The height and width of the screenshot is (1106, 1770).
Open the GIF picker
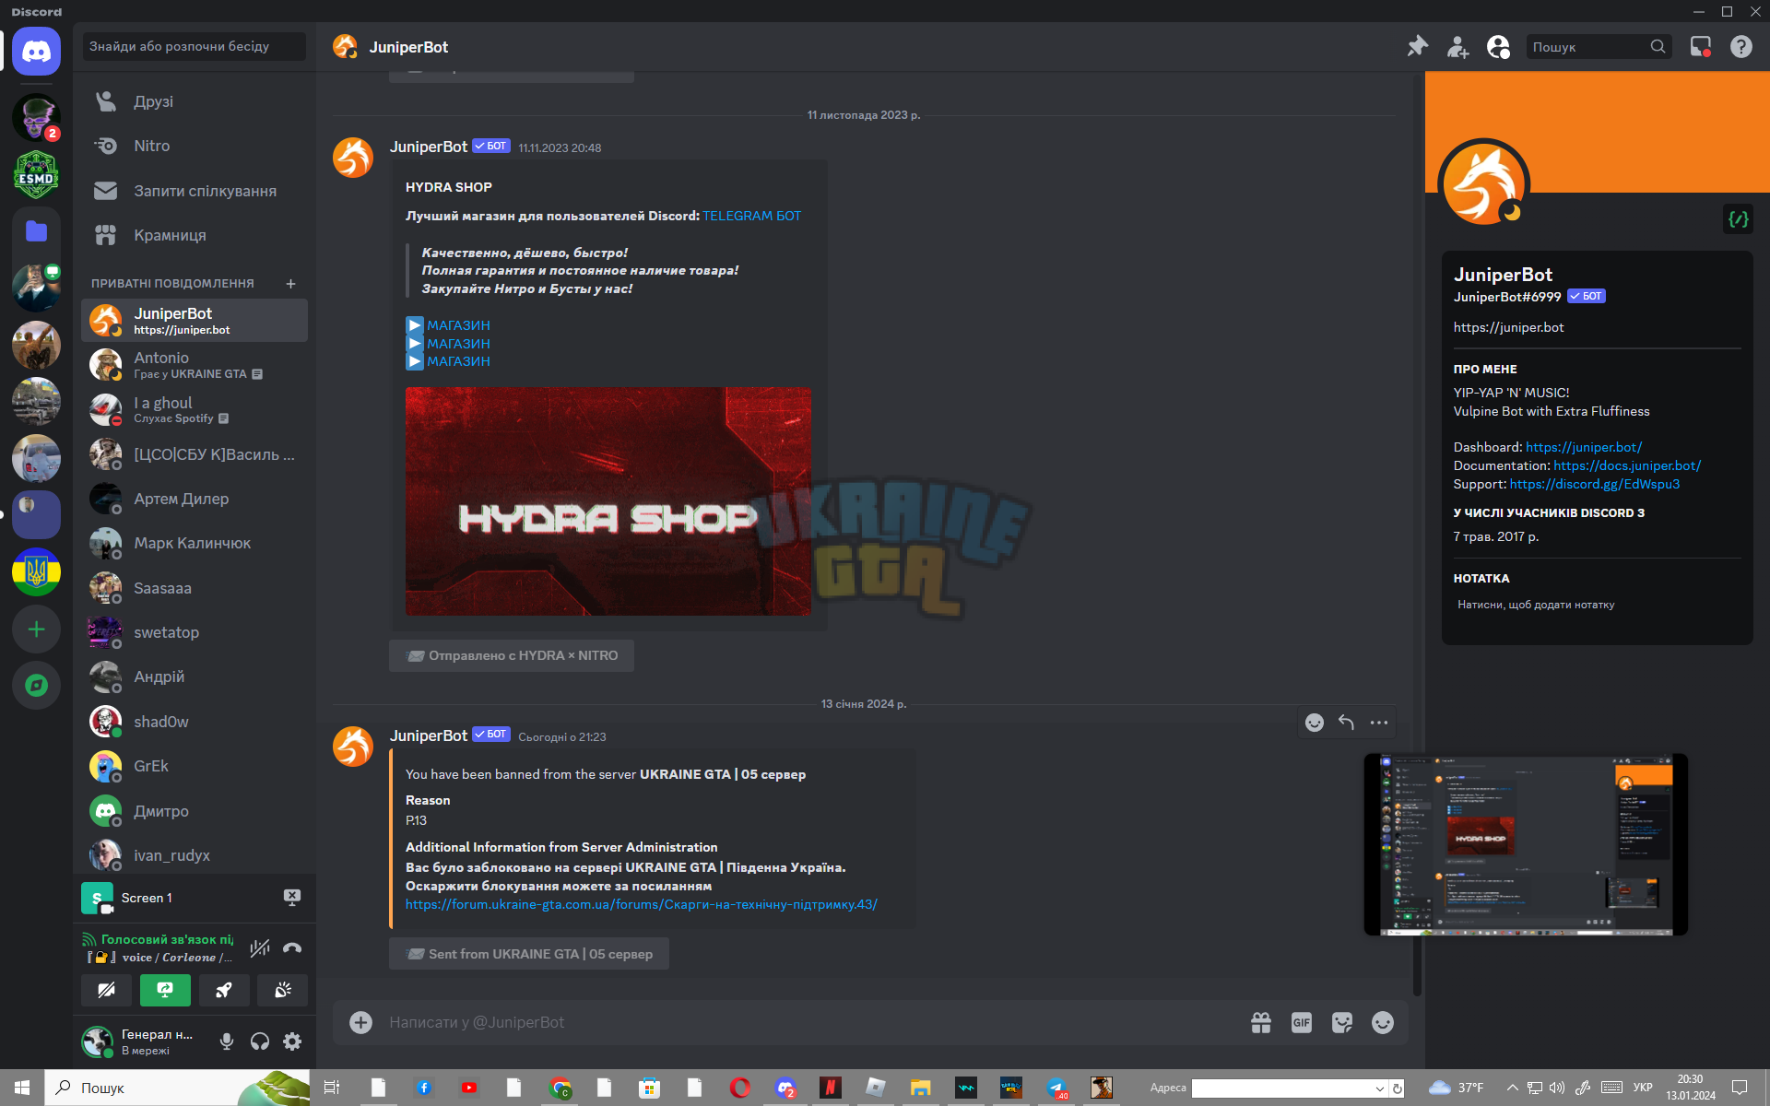coord(1302,1022)
